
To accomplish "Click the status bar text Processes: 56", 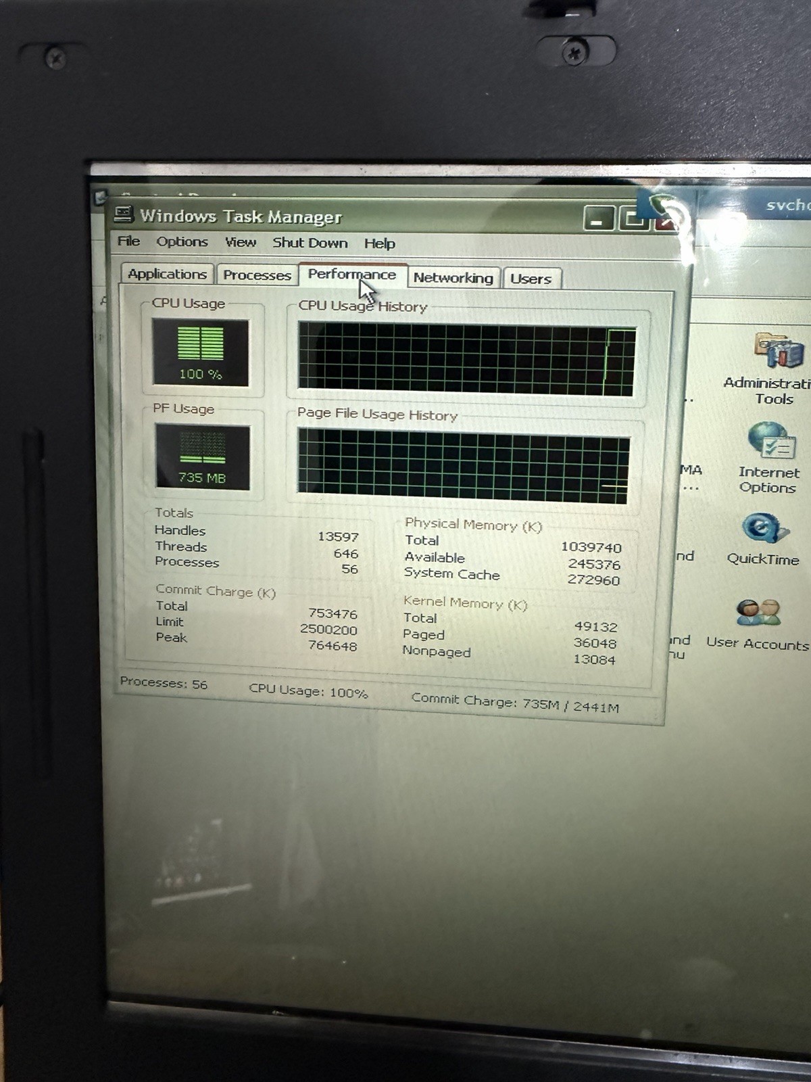I will pos(164,683).
